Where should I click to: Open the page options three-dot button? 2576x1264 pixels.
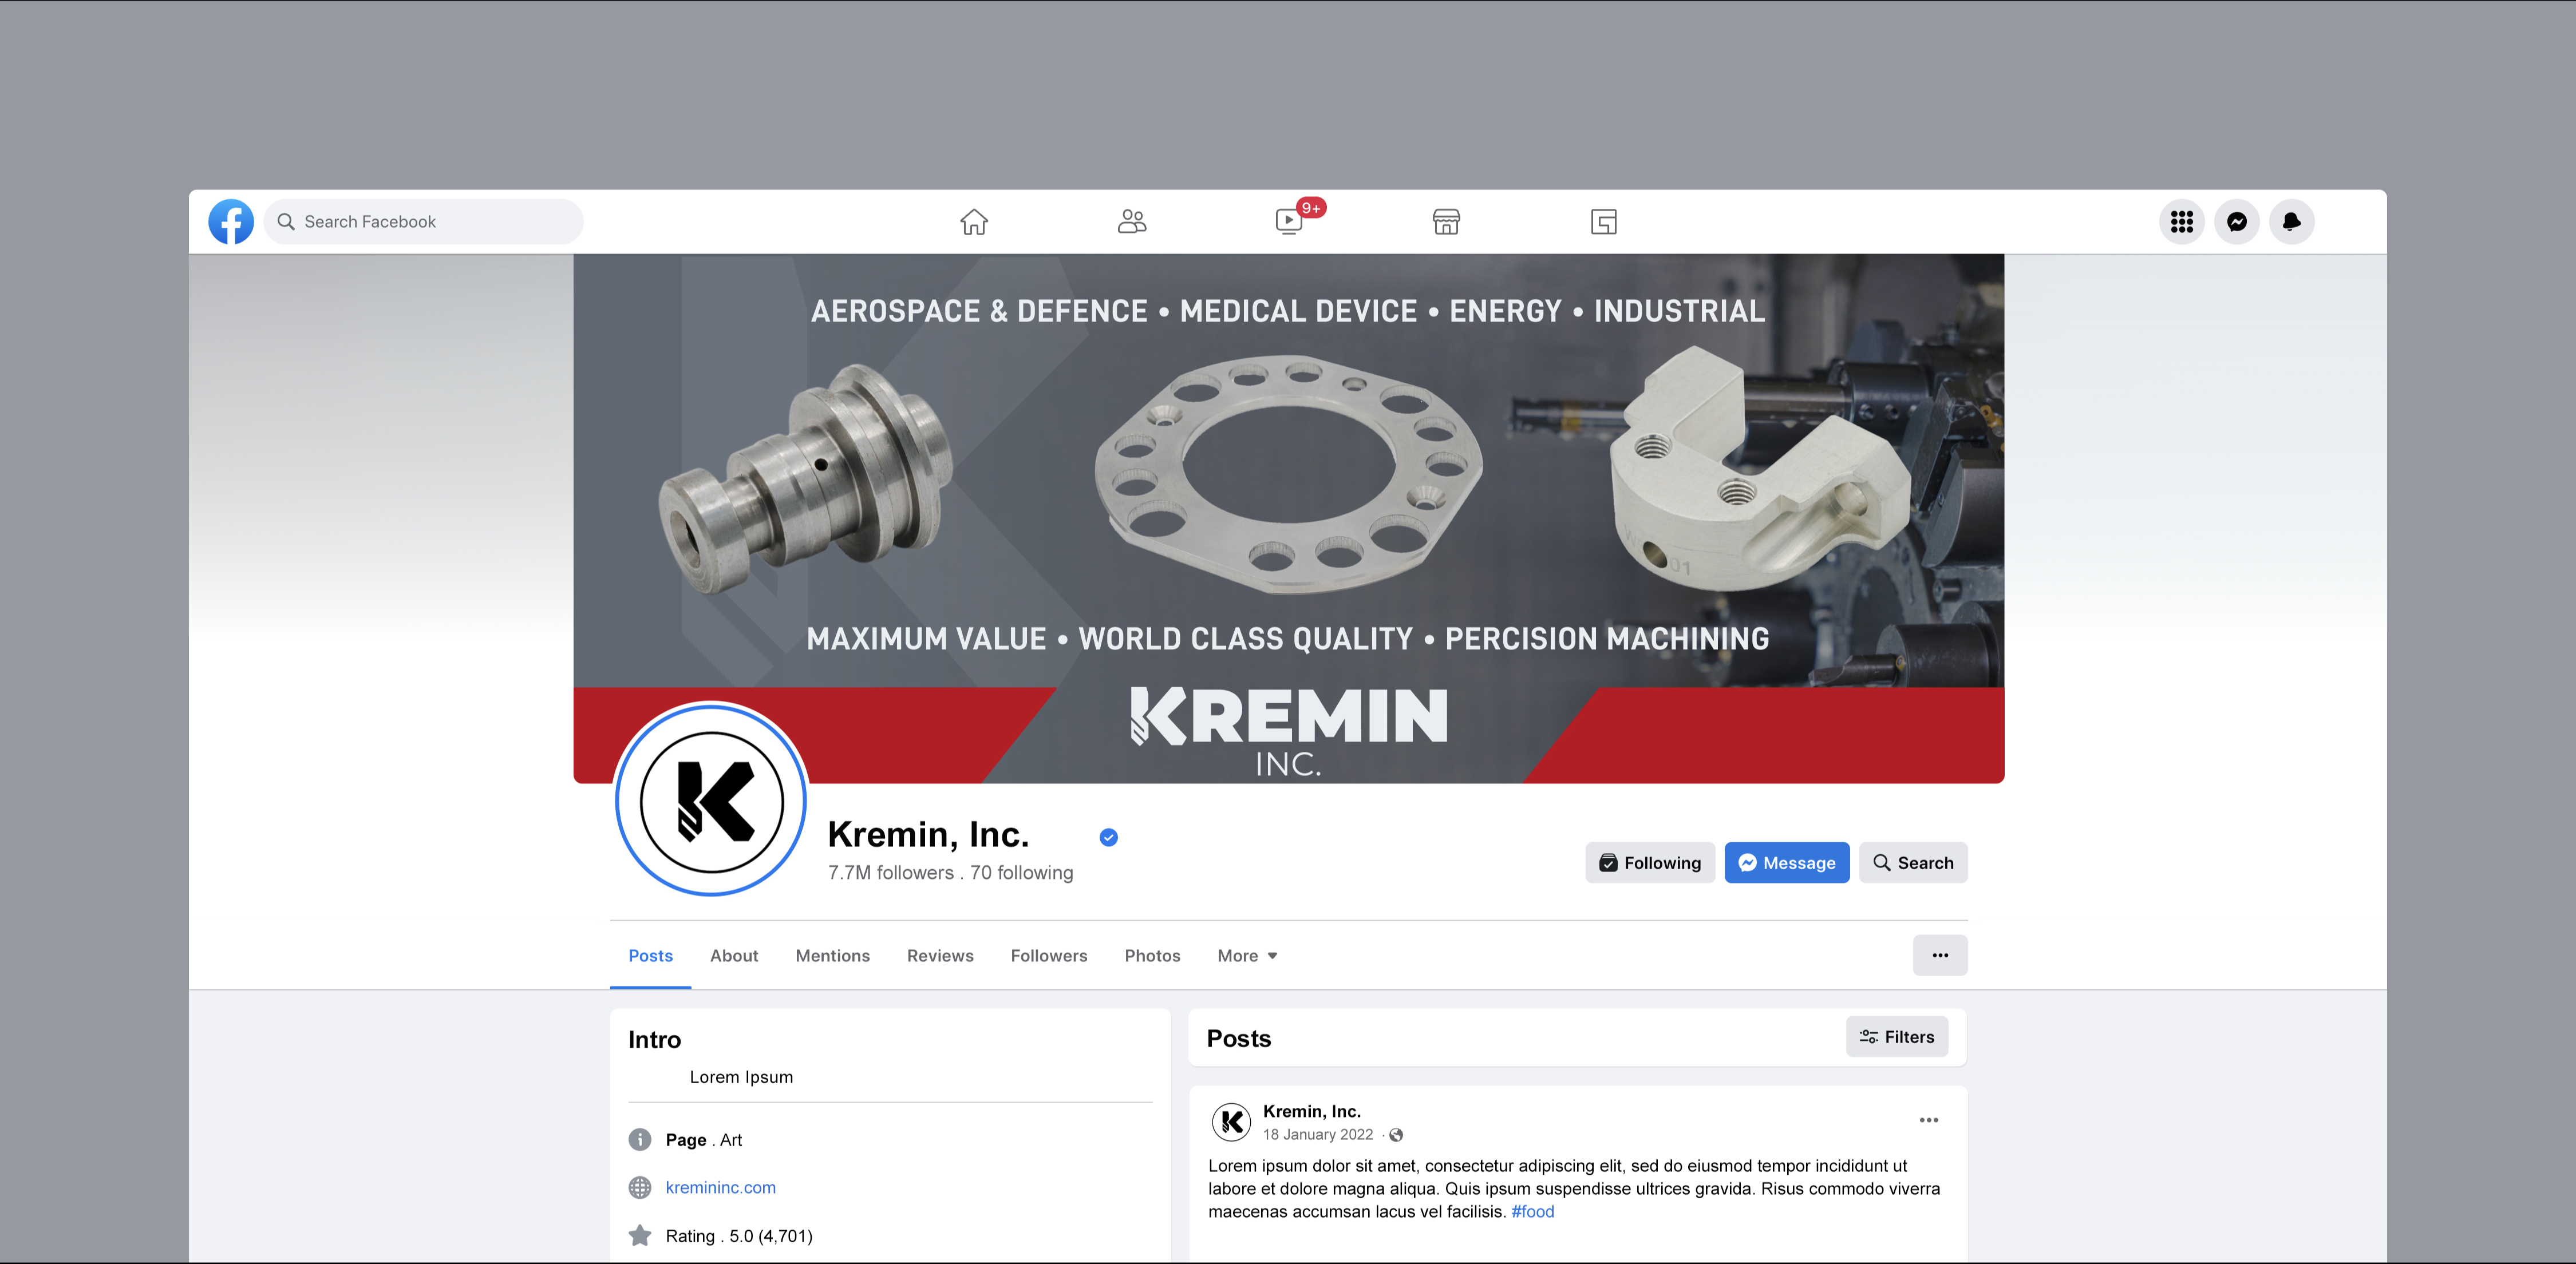tap(1940, 955)
